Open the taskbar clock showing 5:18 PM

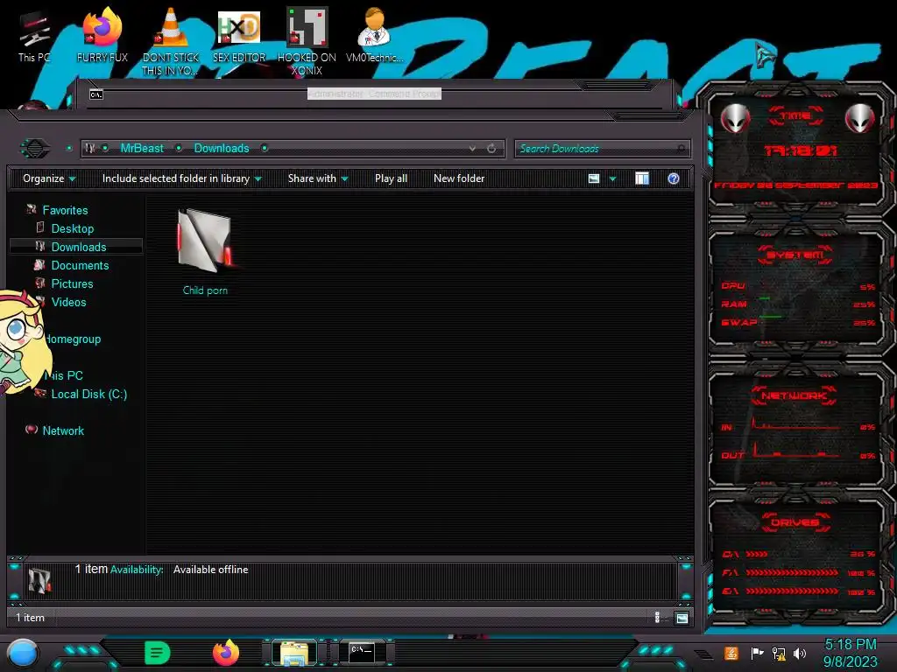850,653
